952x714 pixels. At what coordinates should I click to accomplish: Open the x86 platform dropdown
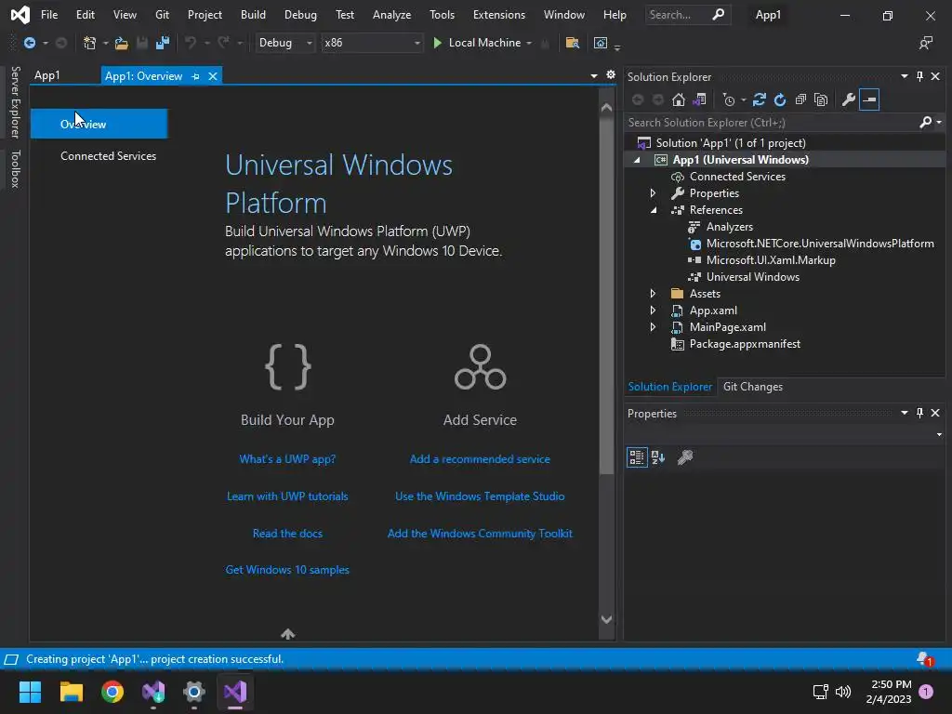pyautogui.click(x=372, y=43)
